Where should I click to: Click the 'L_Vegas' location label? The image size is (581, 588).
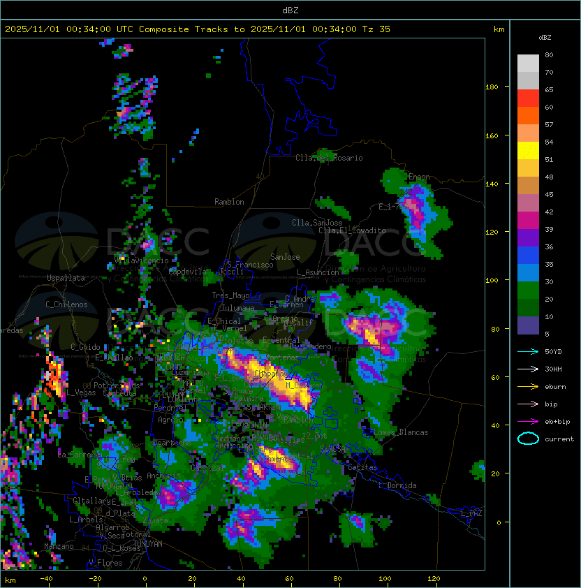81,392
